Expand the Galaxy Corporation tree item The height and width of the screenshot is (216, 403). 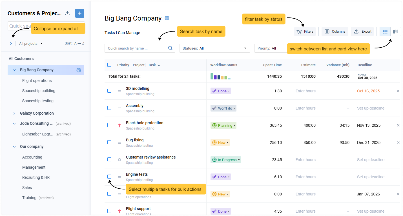(x=14, y=113)
